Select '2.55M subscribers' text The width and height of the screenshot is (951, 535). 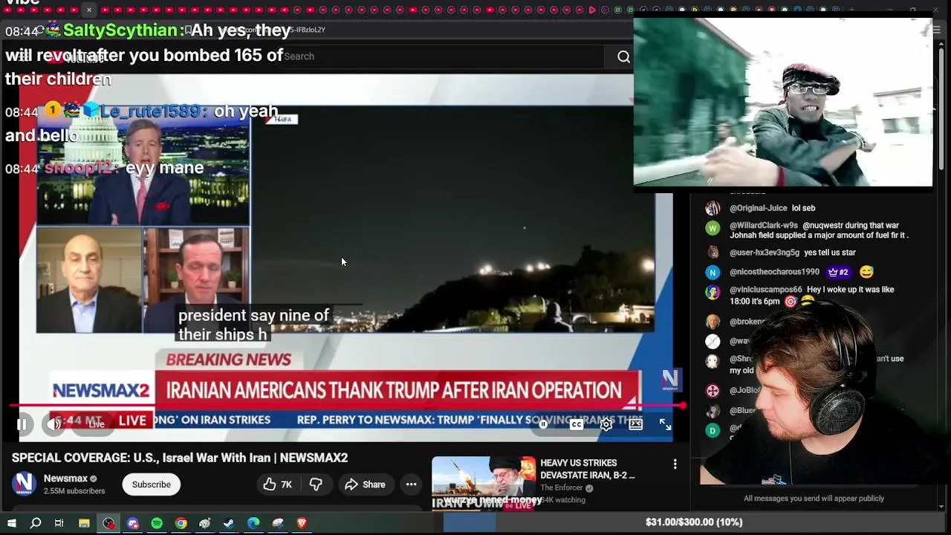point(74,491)
